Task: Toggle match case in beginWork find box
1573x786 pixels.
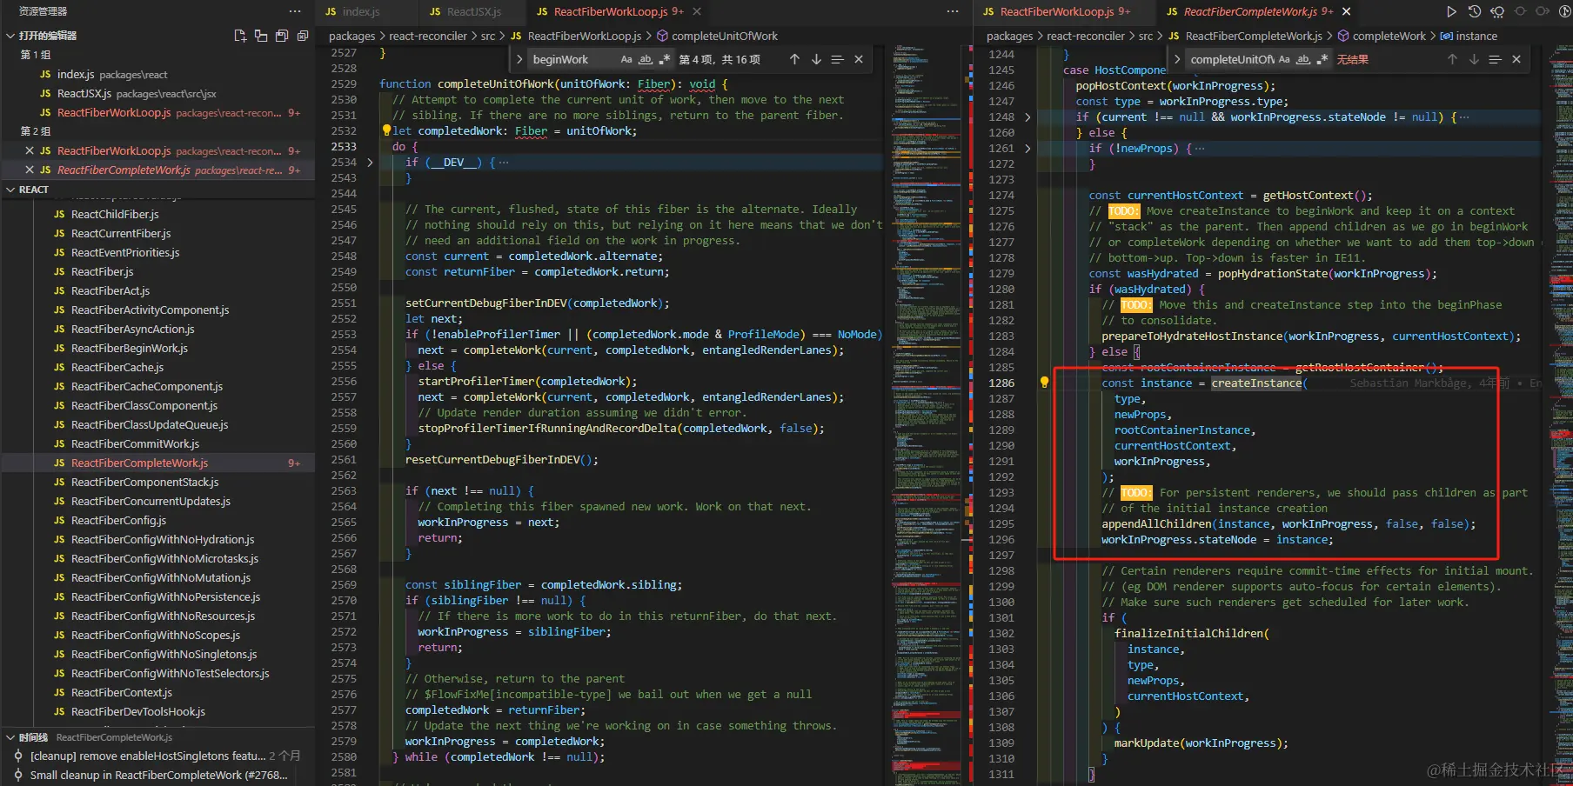Action: [626, 59]
